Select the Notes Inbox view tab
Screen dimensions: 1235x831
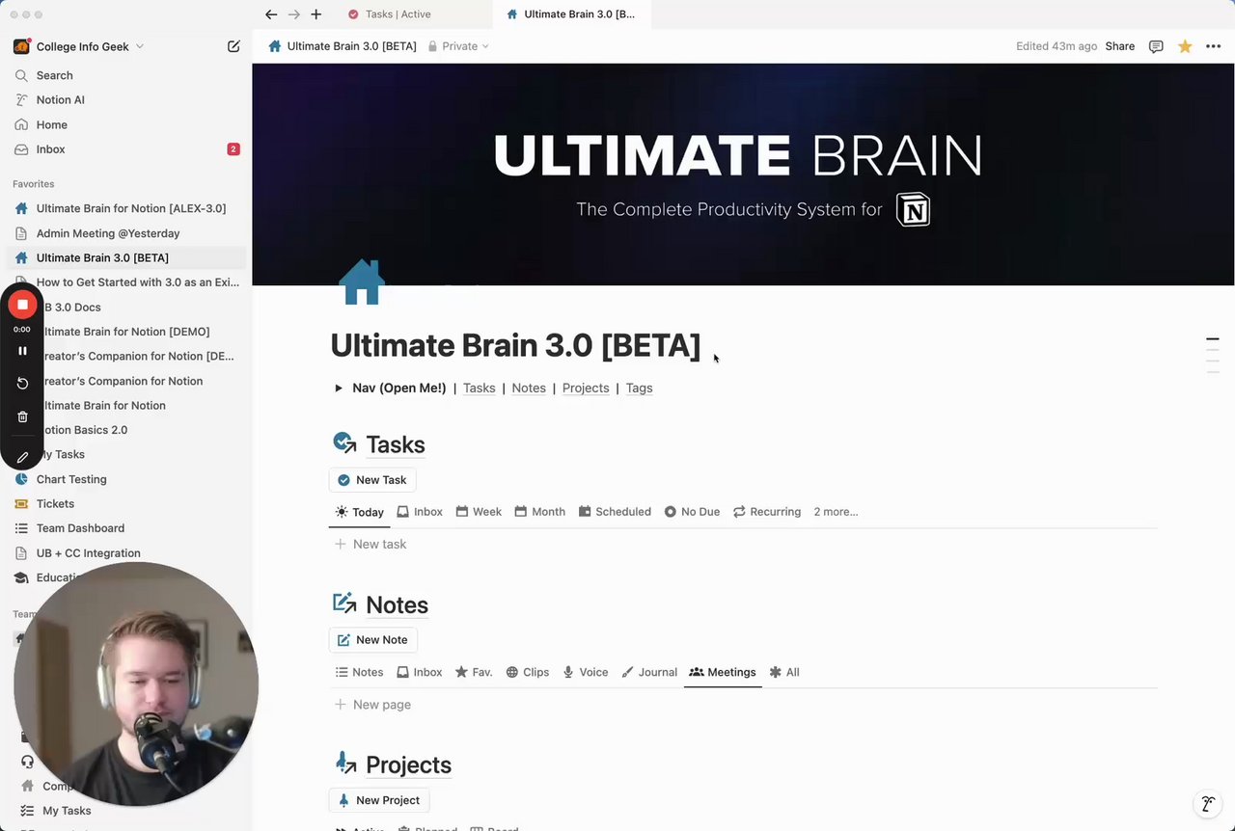(x=419, y=672)
